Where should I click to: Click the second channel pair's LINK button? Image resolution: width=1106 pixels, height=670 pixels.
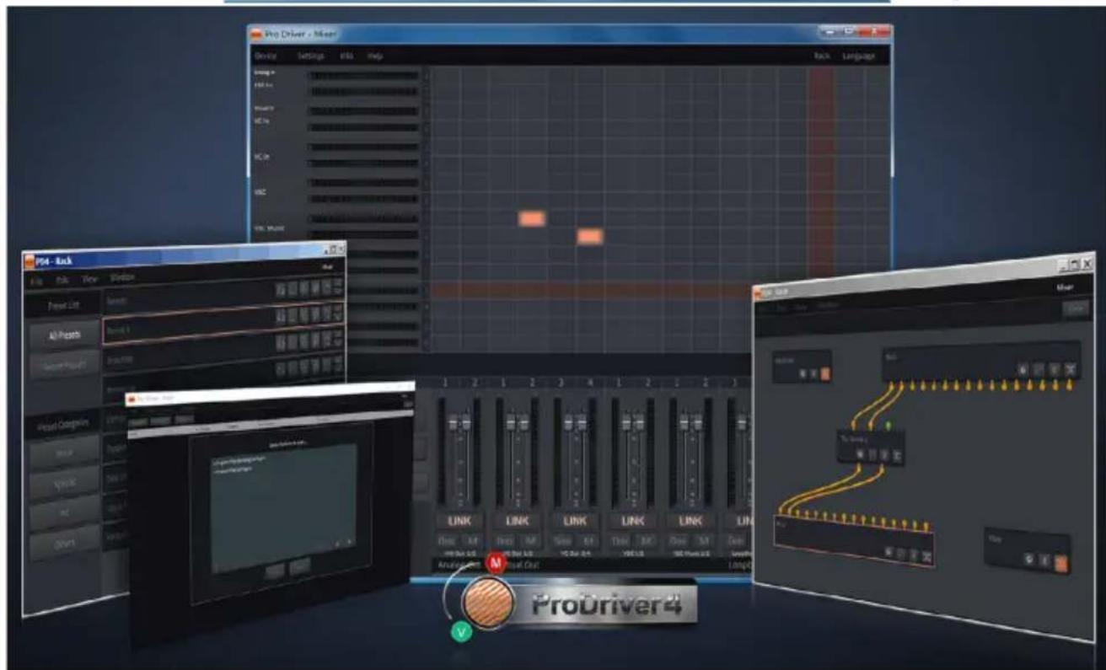click(517, 522)
